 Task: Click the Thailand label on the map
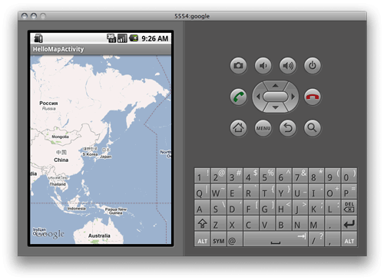tap(58, 184)
